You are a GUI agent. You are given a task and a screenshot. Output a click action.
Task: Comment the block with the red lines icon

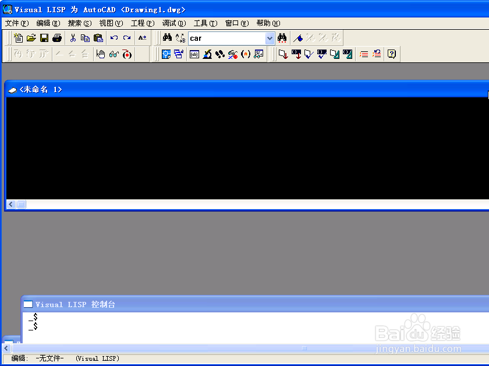364,54
